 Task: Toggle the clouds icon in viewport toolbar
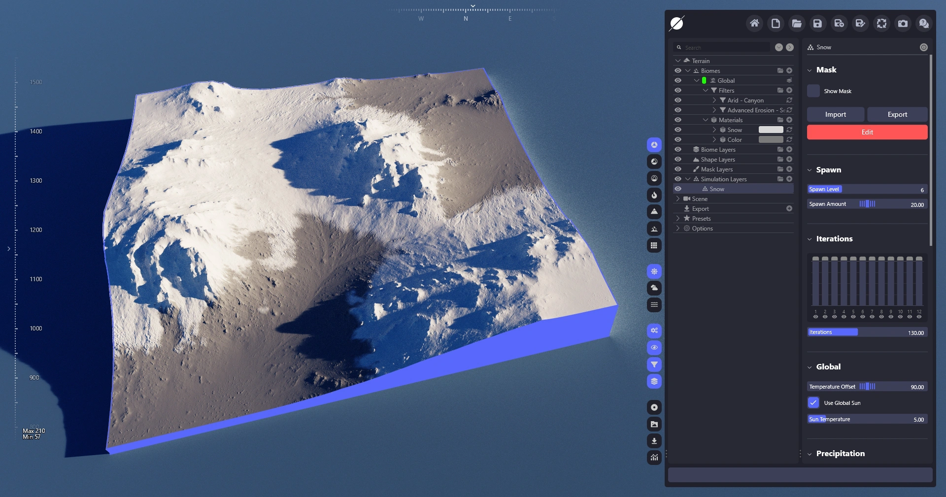coord(654,288)
